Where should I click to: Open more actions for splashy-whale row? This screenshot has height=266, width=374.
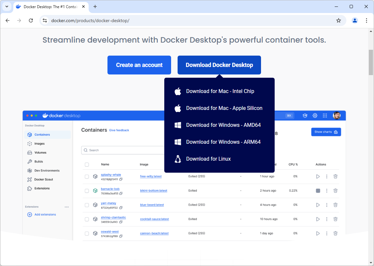[327, 176]
